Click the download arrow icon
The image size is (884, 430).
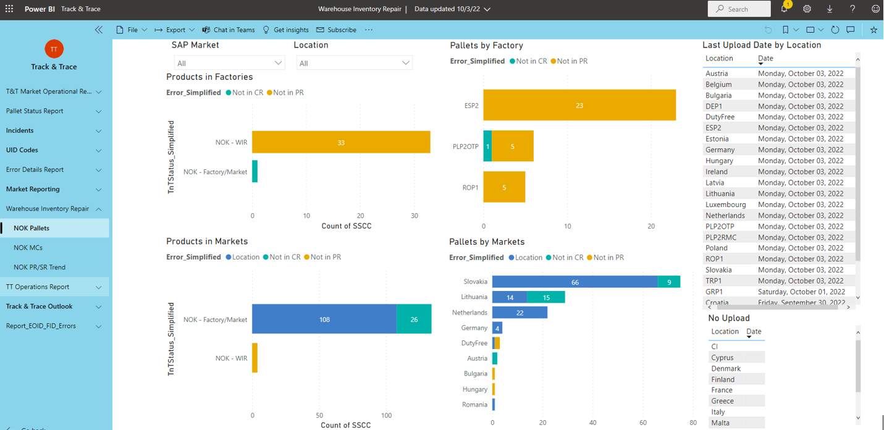[830, 9]
